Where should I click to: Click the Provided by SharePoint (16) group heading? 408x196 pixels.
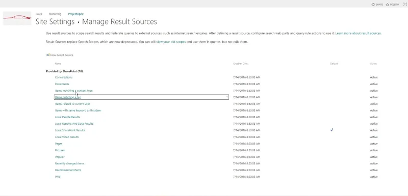[65, 71]
